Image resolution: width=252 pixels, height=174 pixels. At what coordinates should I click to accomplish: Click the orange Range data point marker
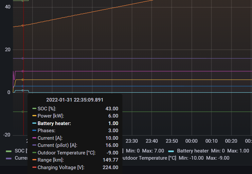point(23,25)
